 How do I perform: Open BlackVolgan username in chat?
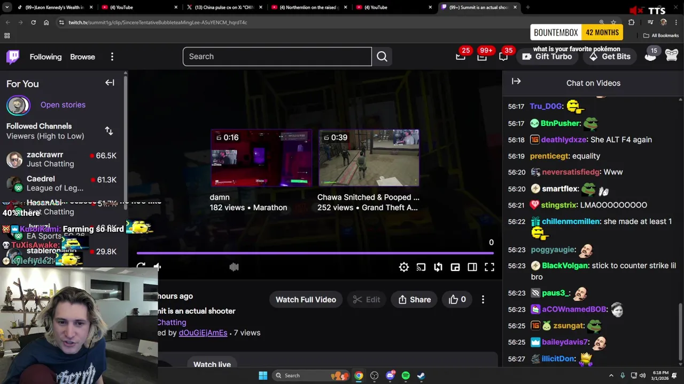[x=565, y=266]
